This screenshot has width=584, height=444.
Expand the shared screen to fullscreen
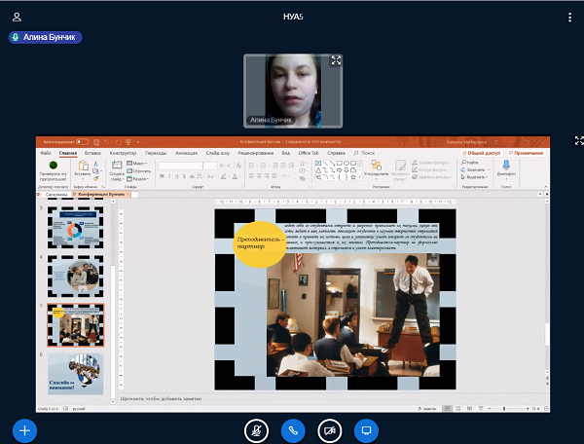[579, 140]
